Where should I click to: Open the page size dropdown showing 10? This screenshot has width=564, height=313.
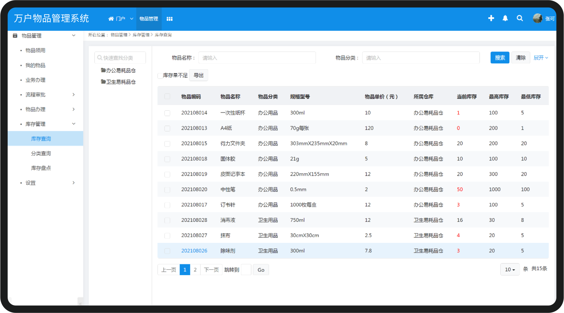coord(510,269)
